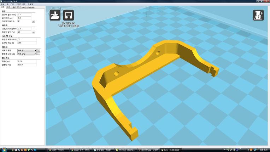Open the Windows Start button
The width and height of the screenshot is (270, 152).
point(4,150)
